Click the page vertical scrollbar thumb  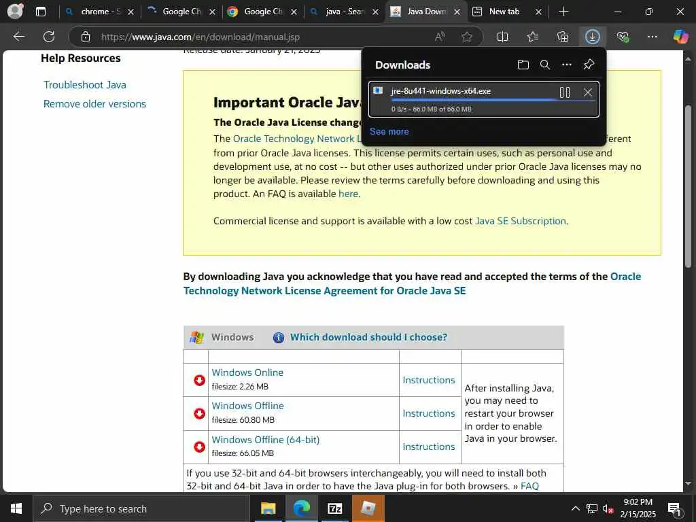click(x=688, y=186)
